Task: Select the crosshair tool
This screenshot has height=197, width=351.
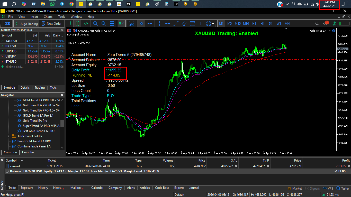Action: tap(150, 24)
